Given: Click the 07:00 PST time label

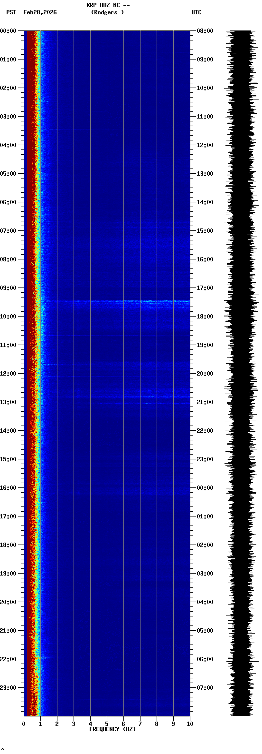Looking at the screenshot, I should (x=8, y=231).
